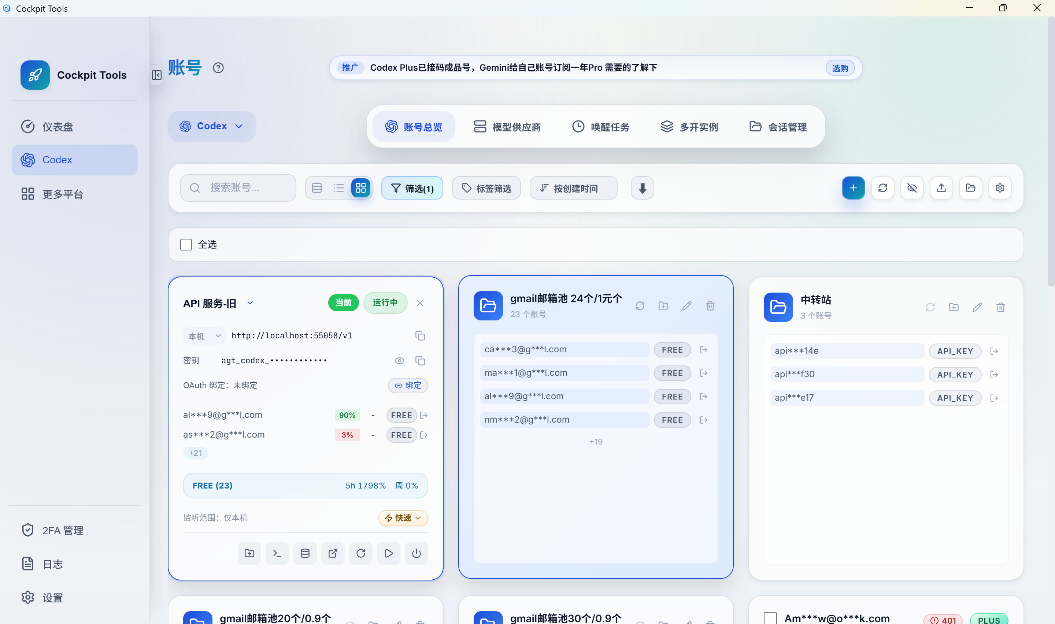Viewport: 1055px width, 624px height.
Task: Check the 全选 select all checkbox
Action: tap(186, 245)
